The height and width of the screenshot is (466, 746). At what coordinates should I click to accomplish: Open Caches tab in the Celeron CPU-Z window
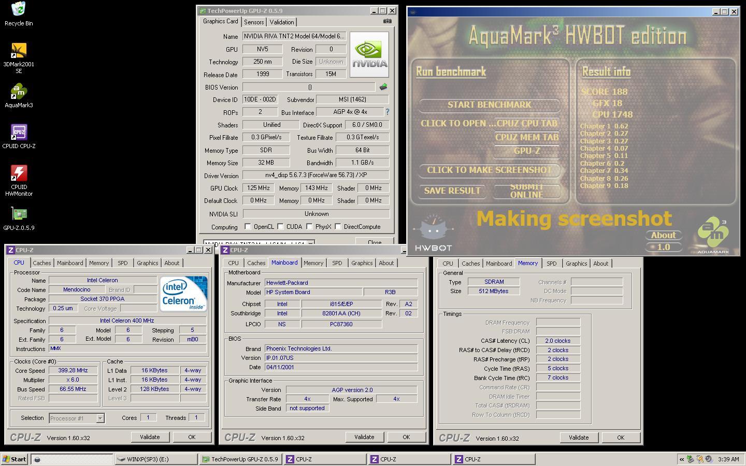coord(42,263)
